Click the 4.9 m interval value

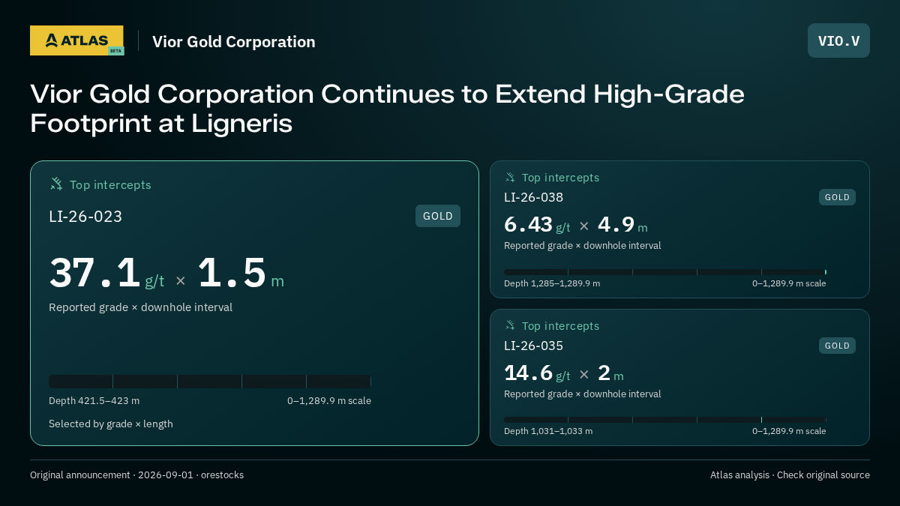(622, 225)
